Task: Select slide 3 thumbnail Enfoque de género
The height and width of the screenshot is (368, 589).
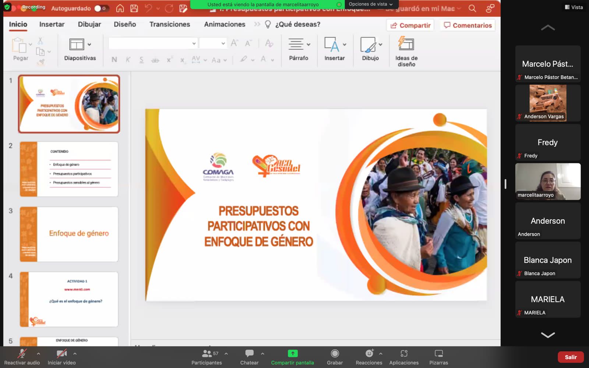Action: coord(69,234)
